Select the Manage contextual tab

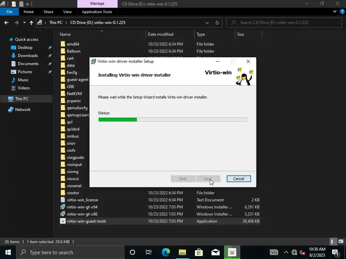(x=97, y=4)
